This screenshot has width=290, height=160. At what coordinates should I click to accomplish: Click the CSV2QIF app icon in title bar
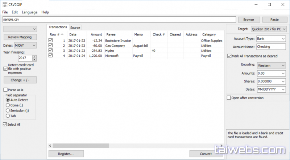[x=4, y=4]
